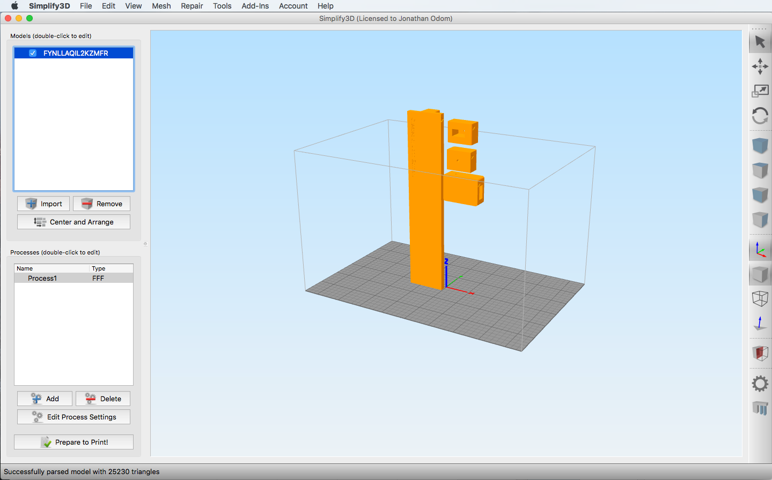Open machine control panel gear icon

(760, 384)
